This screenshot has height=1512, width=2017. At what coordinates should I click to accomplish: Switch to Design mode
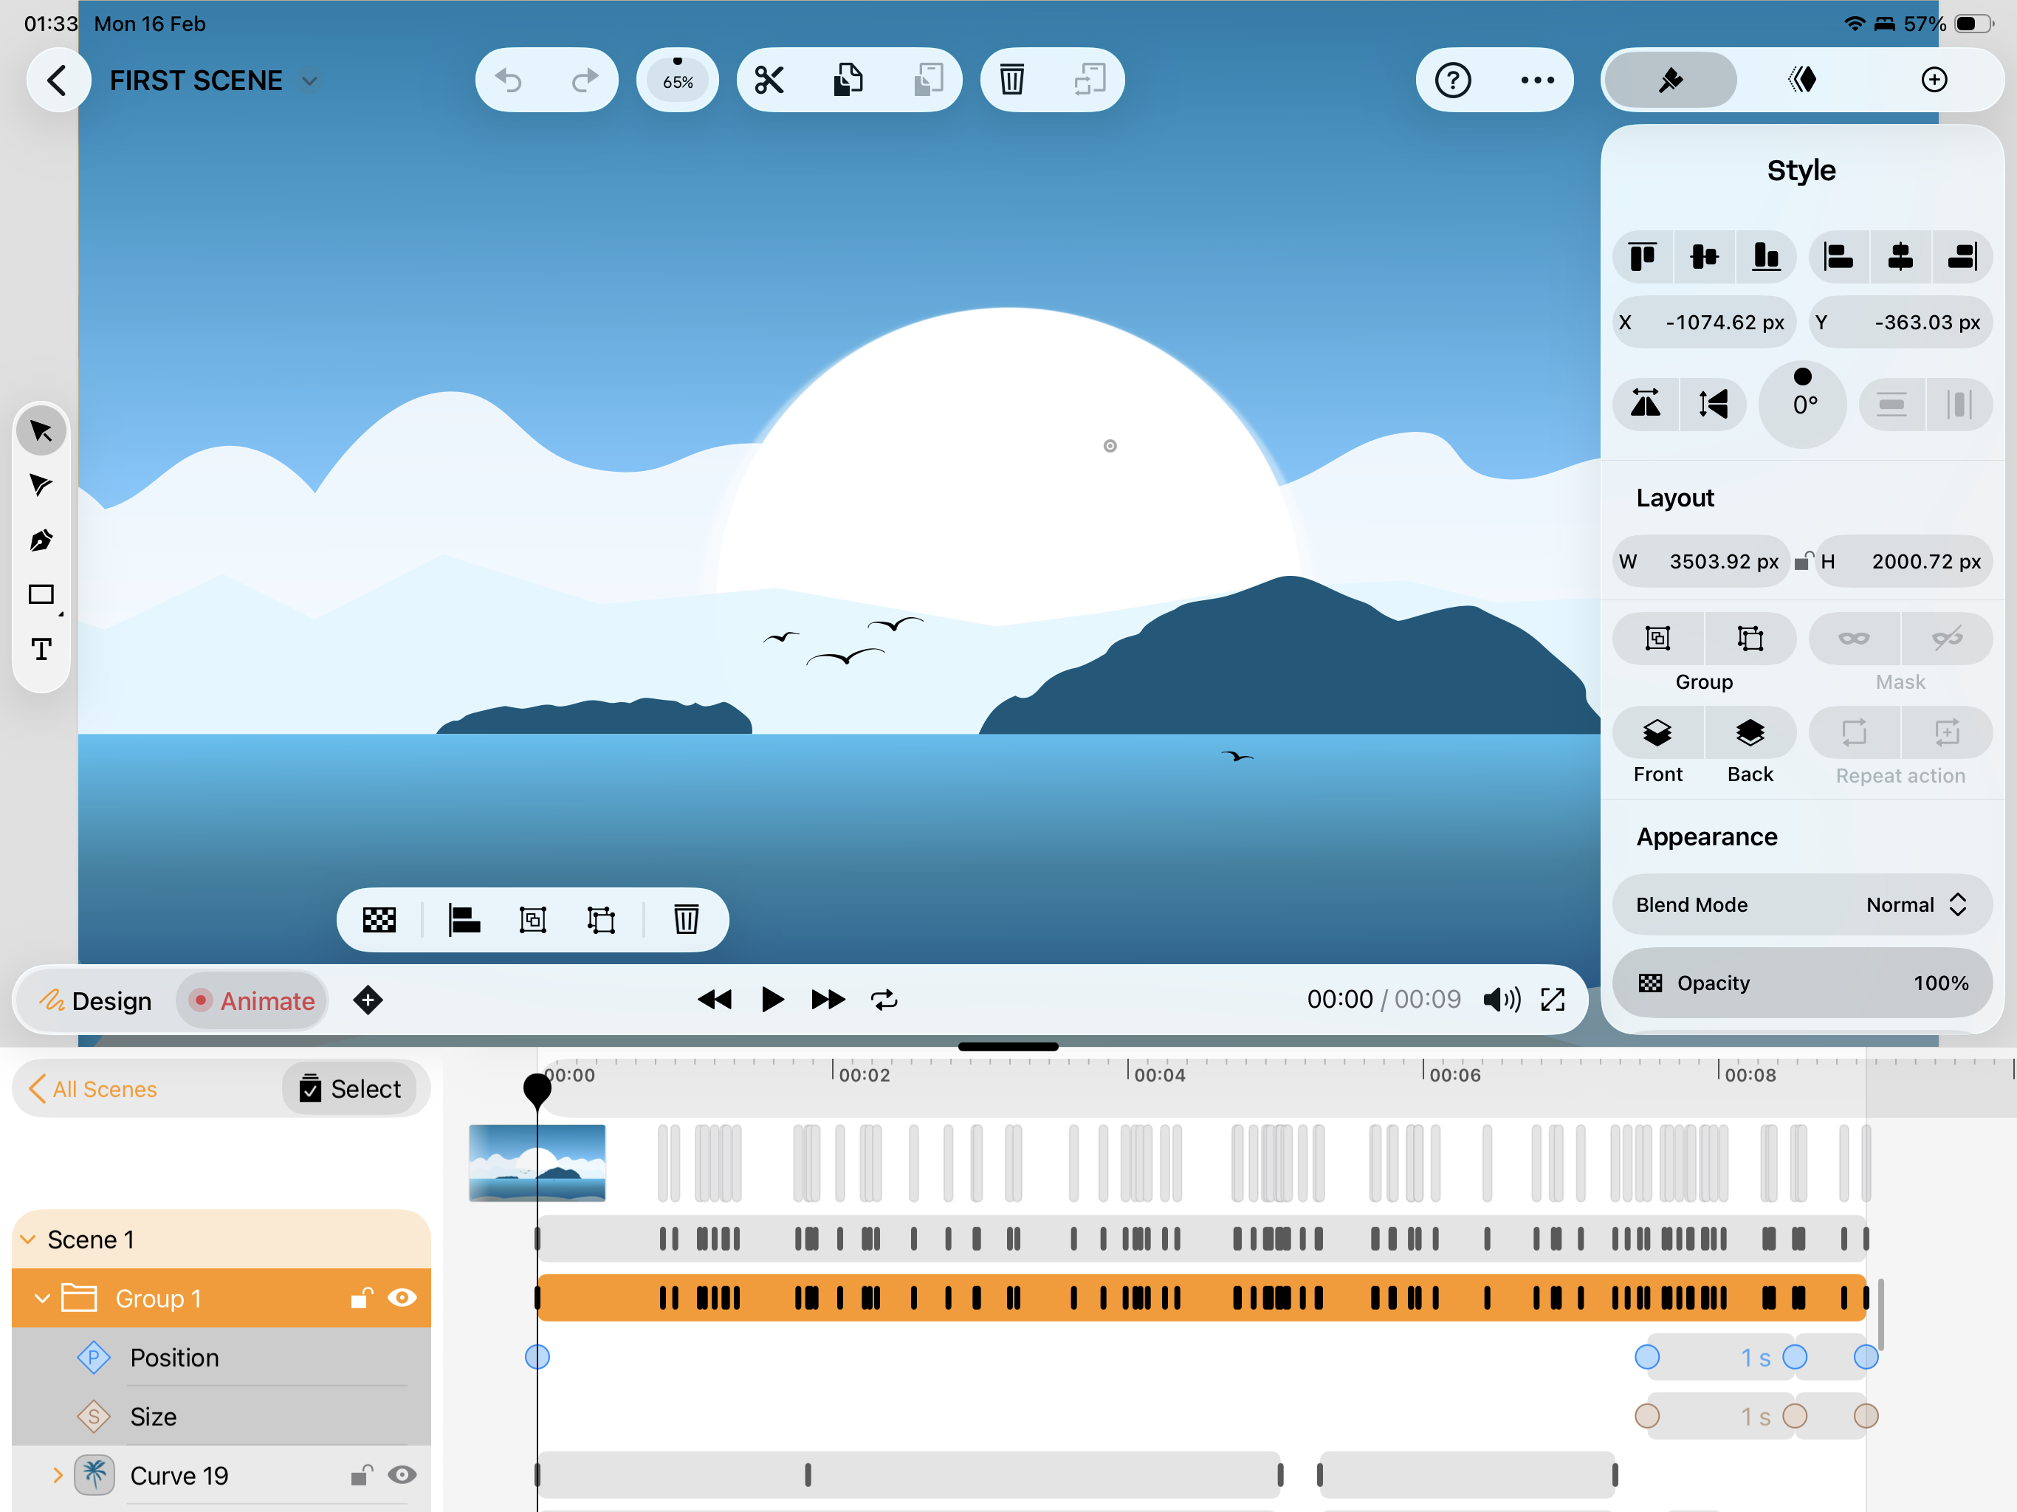click(96, 1000)
